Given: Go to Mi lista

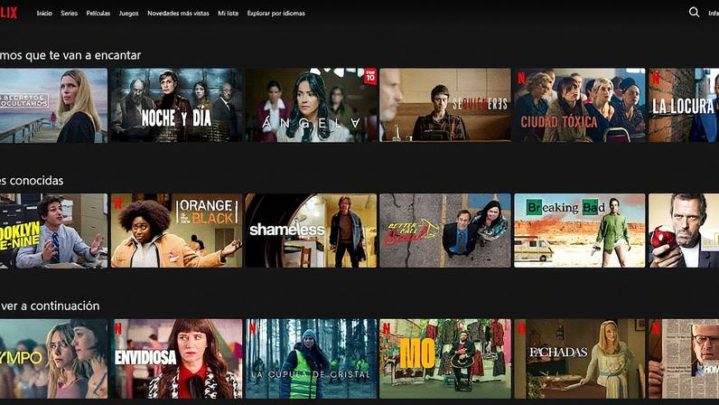Looking at the screenshot, I should tap(228, 14).
